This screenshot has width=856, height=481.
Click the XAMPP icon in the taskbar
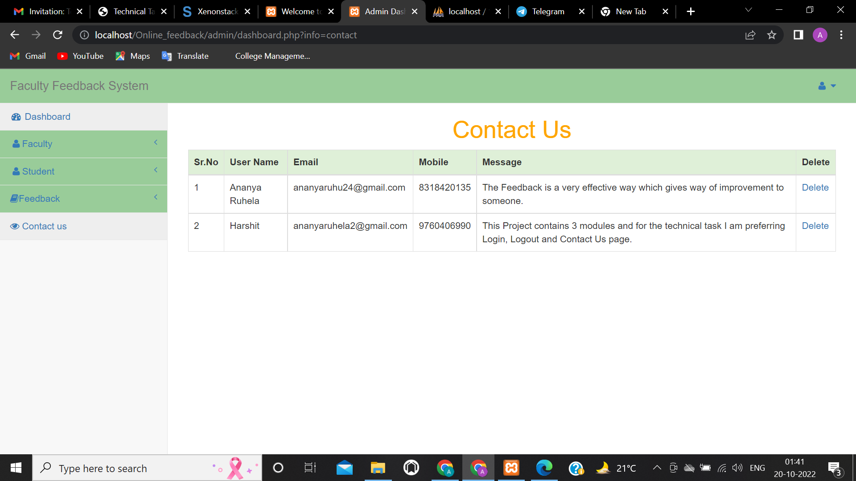tap(511, 468)
